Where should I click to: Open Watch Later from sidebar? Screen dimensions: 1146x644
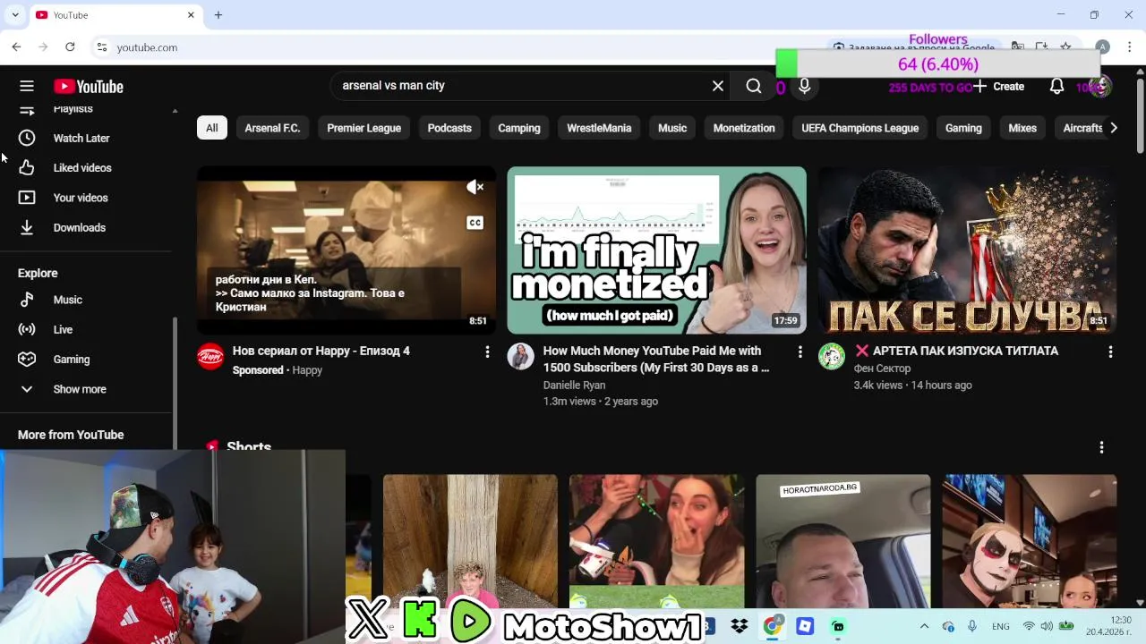click(x=81, y=138)
